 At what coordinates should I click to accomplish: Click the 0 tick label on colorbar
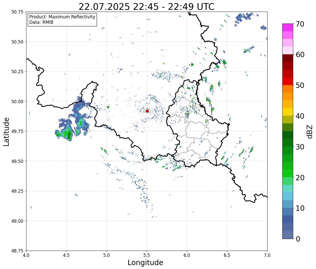(x=298, y=239)
